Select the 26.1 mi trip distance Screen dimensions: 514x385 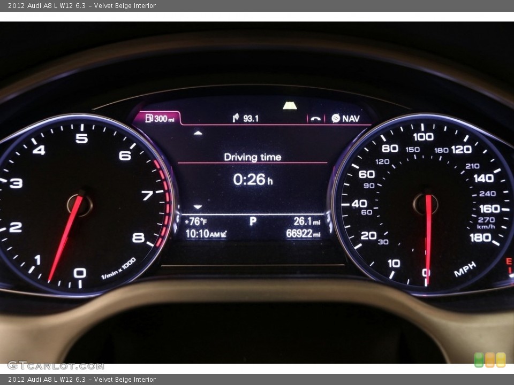point(307,221)
